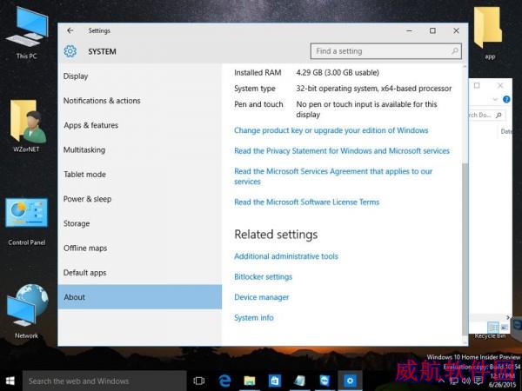Viewport: 522px width, 391px height.
Task: Select Display in the sidebar
Action: click(140, 76)
